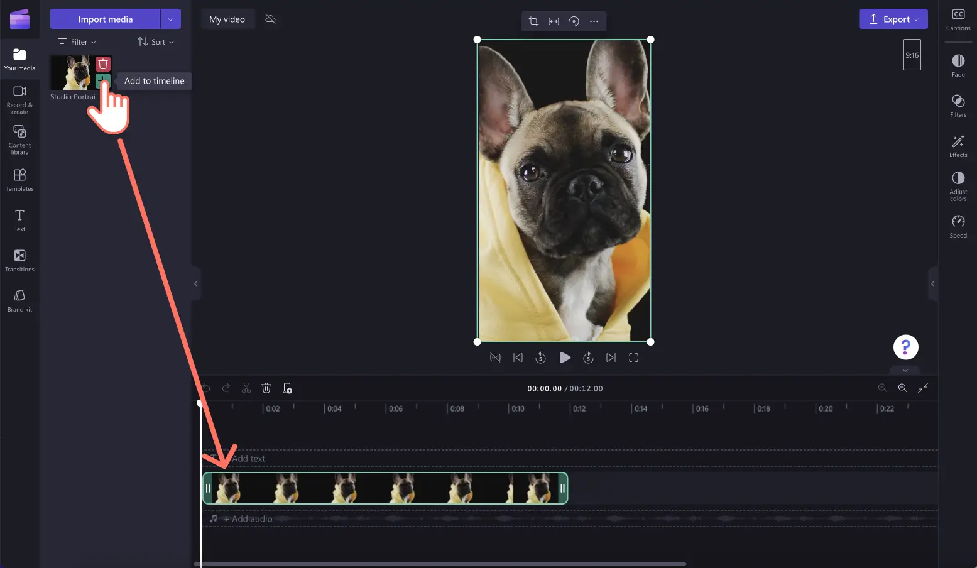Open Filters panel

point(958,106)
